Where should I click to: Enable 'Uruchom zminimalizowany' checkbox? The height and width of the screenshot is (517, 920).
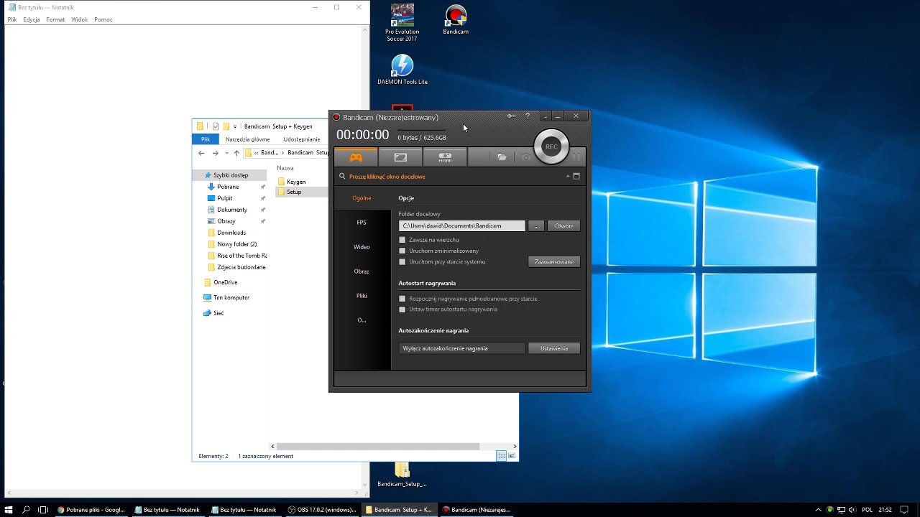(402, 251)
